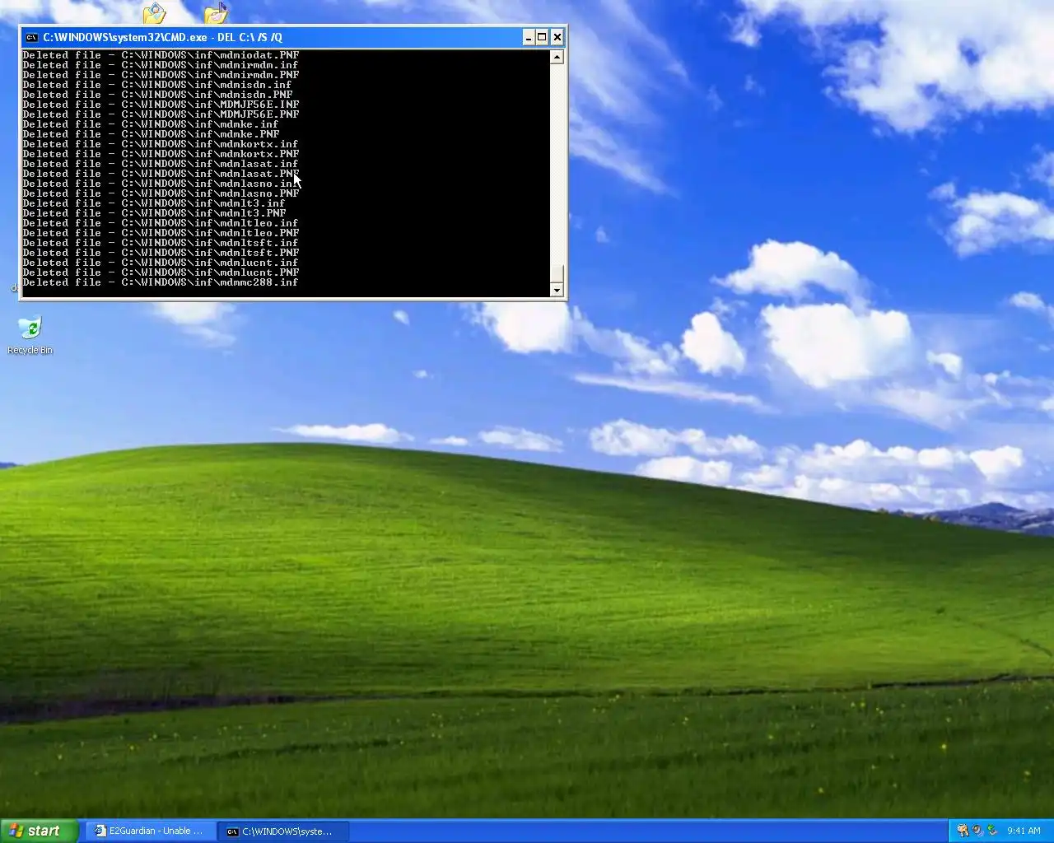
Task: Open the Start menu
Action: (40, 831)
